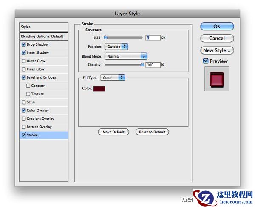The image size is (255, 207).
Task: Uncheck the Color Overlay checkbox
Action: pos(24,110)
